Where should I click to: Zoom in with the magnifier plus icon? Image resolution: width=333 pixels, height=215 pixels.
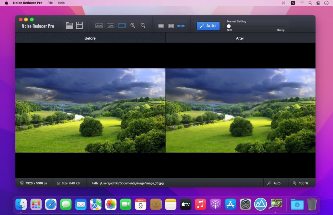133,26
